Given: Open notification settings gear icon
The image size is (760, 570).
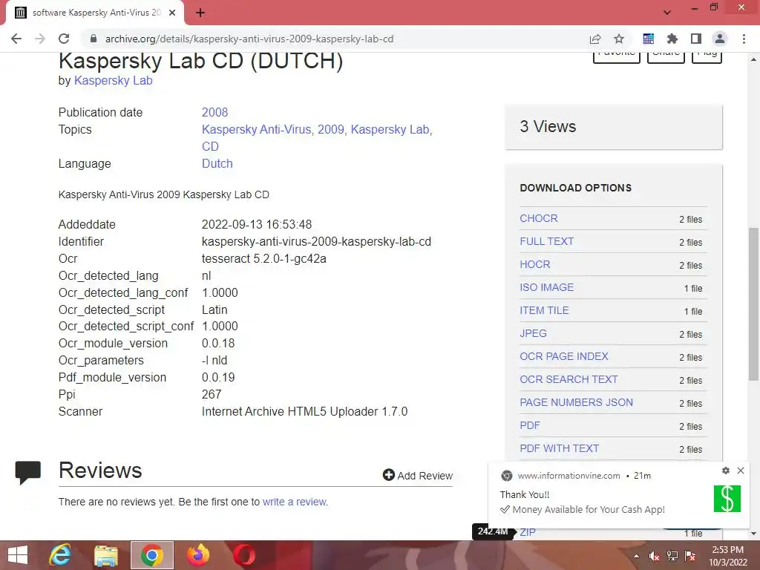Looking at the screenshot, I should [726, 471].
